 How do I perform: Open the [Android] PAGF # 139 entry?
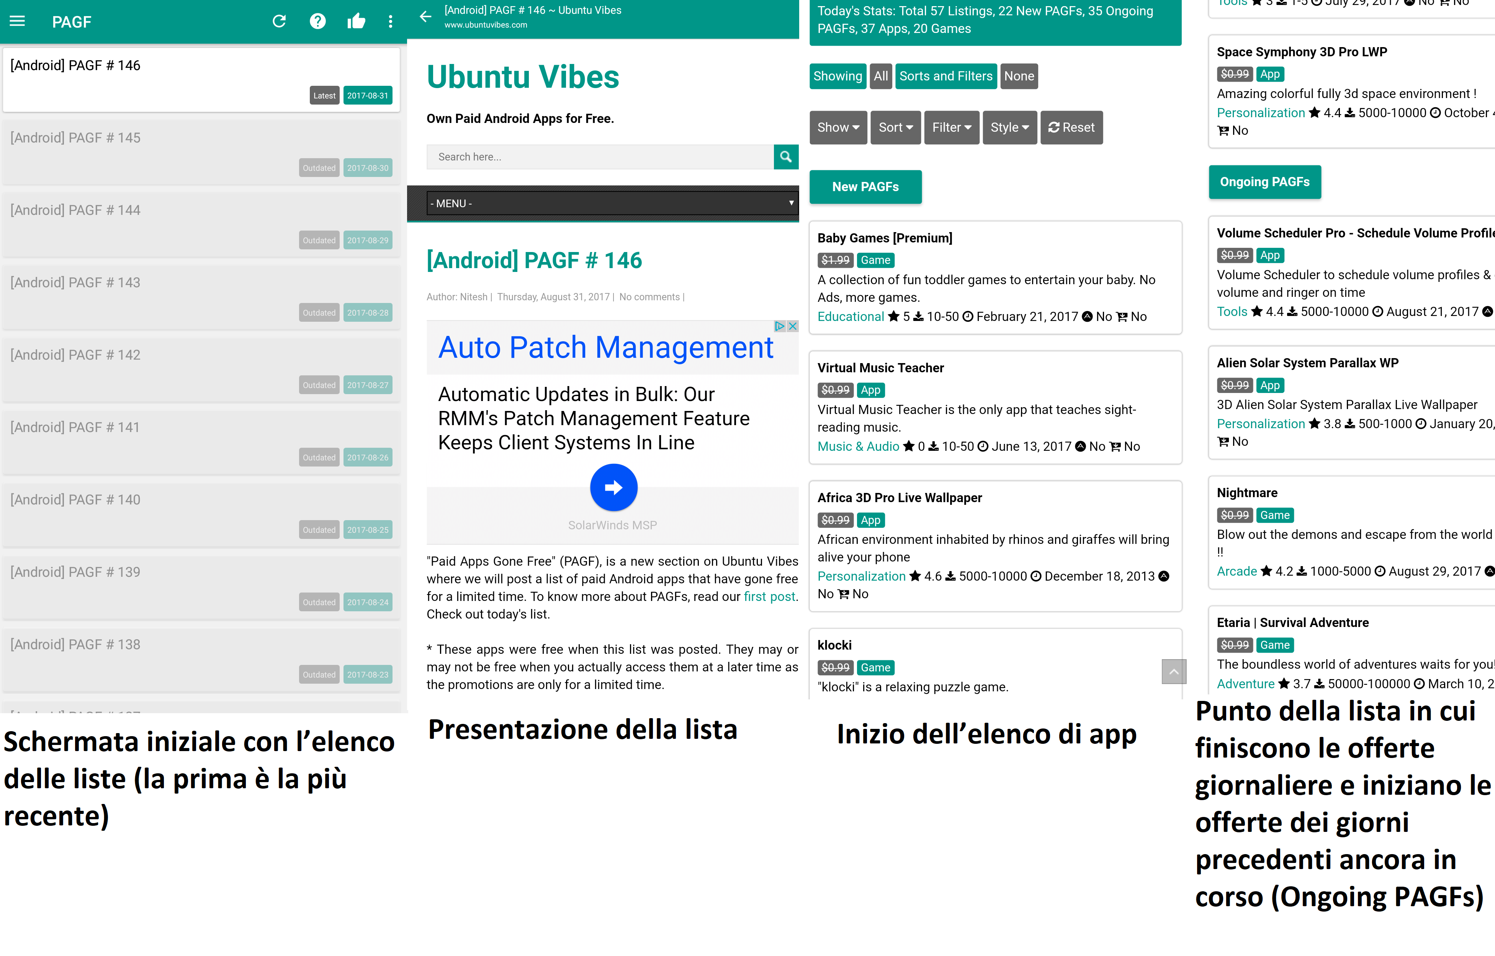[201, 587]
